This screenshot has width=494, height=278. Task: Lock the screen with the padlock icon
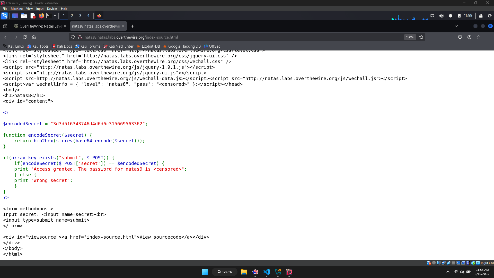coord(481,16)
